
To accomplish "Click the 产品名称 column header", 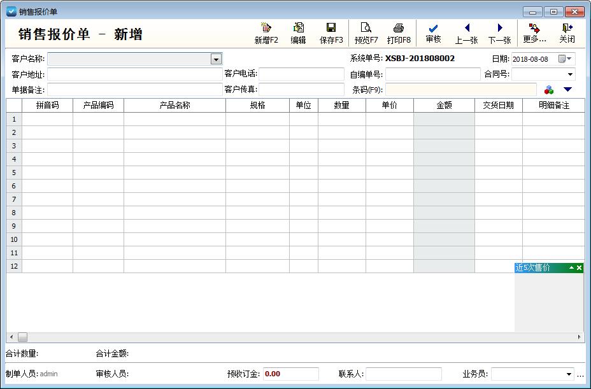I will coord(175,105).
